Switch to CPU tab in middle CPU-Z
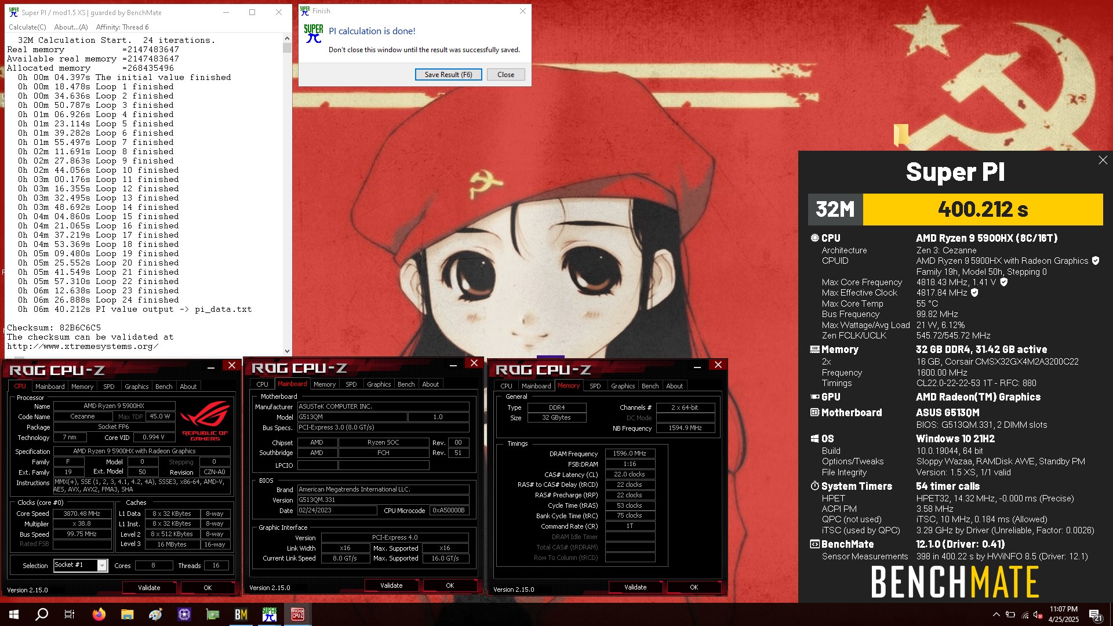Image resolution: width=1113 pixels, height=626 pixels. [x=263, y=384]
